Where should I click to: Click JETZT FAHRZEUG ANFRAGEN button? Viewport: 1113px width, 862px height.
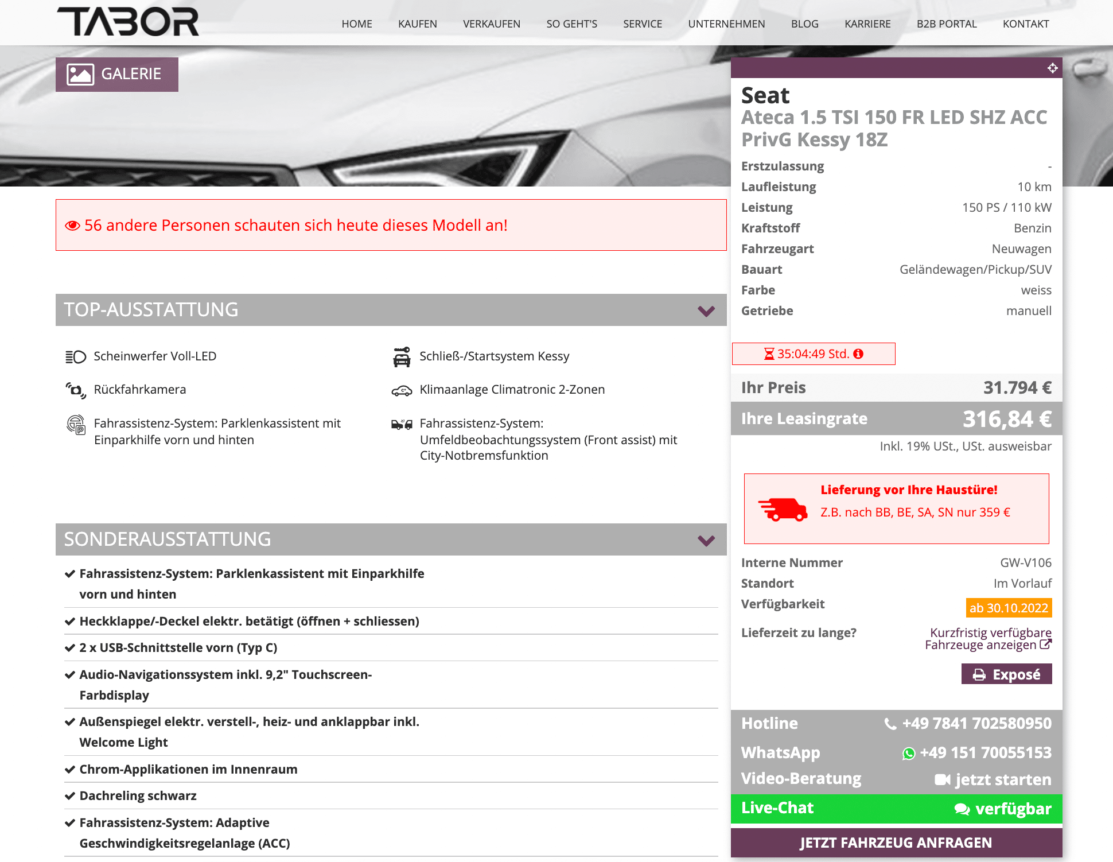897,842
